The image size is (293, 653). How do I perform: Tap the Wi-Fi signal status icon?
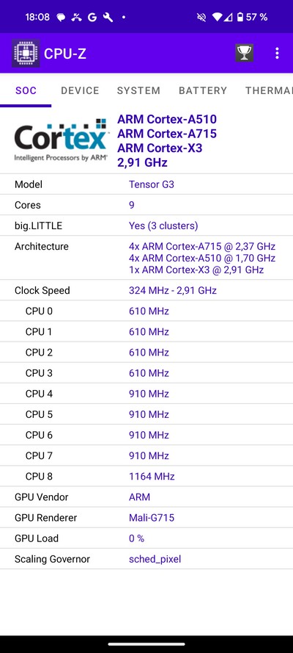click(217, 17)
